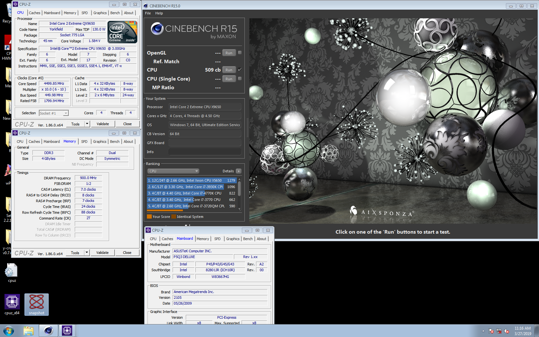
Task: Open Mainboard tab in top CPU-Z window
Action: tap(52, 13)
